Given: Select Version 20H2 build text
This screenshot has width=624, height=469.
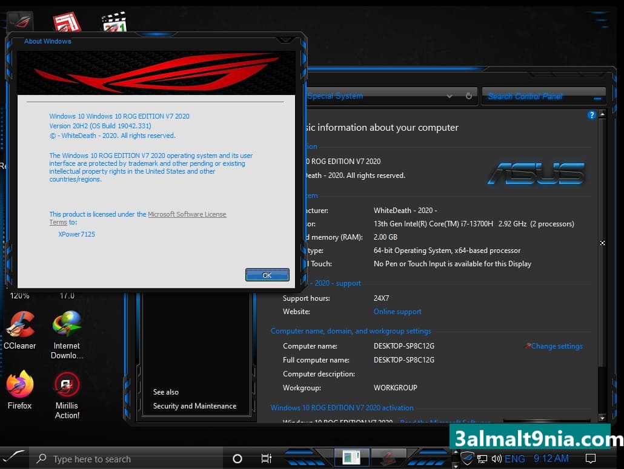Looking at the screenshot, I should coord(101,126).
